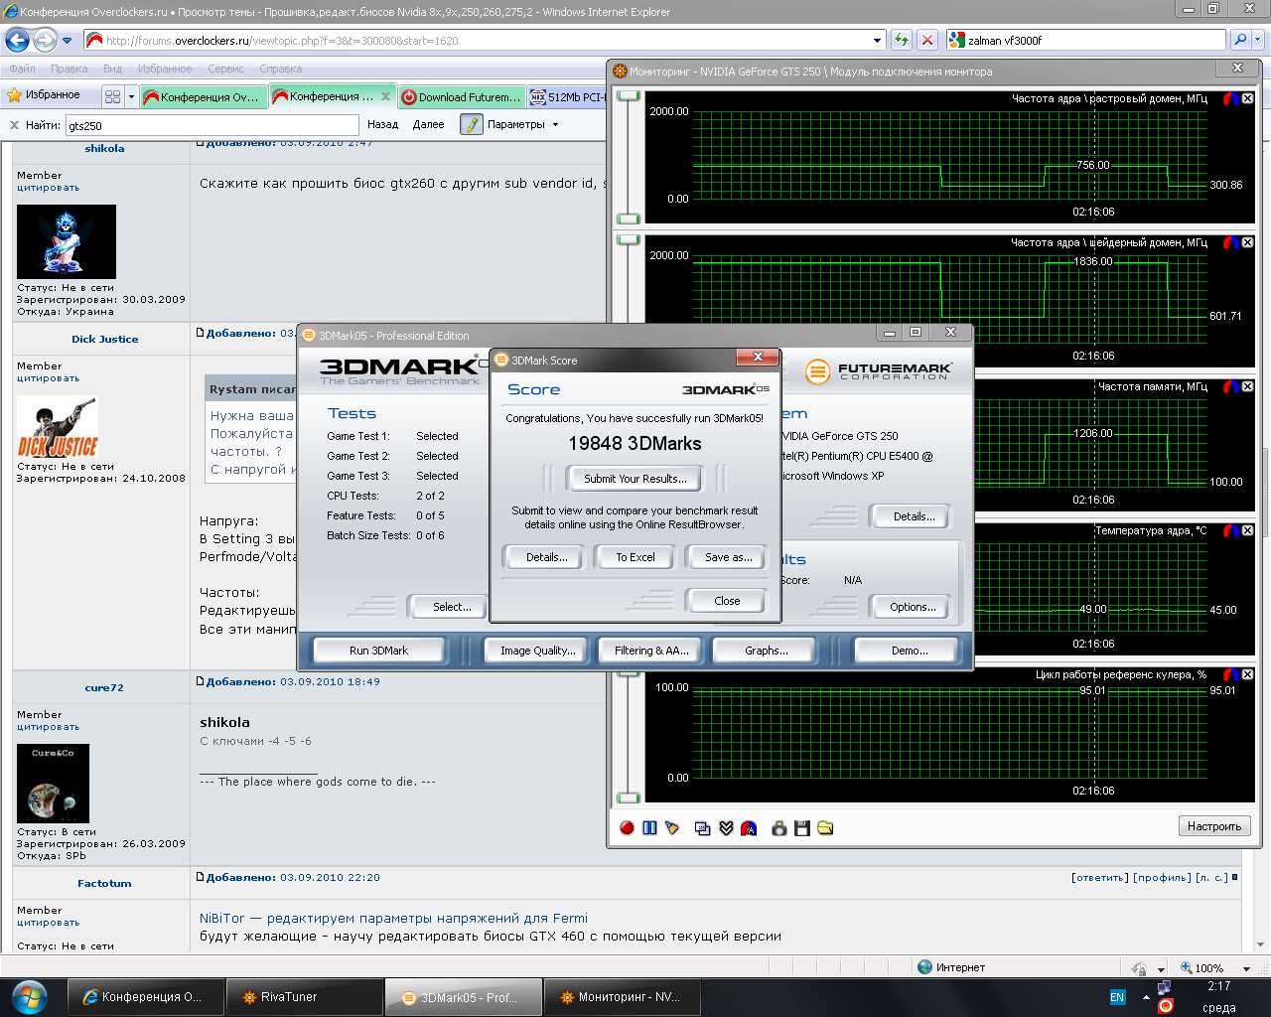
Task: Click the red-blue marker on the shader domain core clock graph
Action: tap(1230, 242)
